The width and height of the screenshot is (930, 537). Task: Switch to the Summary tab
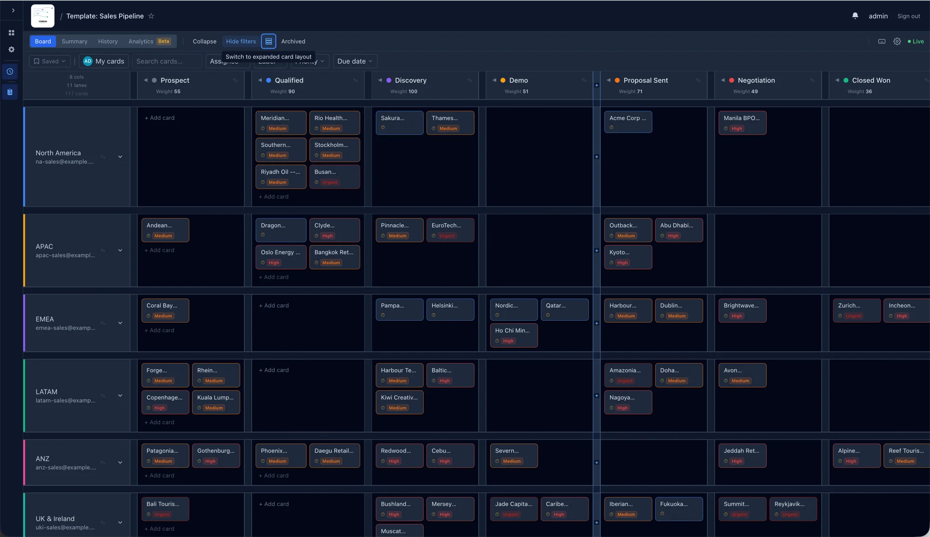(74, 41)
